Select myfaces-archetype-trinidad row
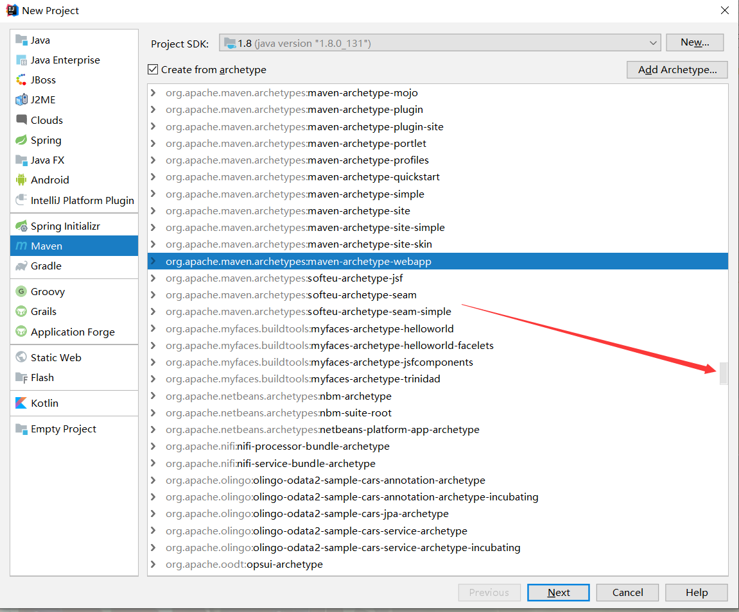739x612 pixels. pyautogui.click(x=438, y=379)
